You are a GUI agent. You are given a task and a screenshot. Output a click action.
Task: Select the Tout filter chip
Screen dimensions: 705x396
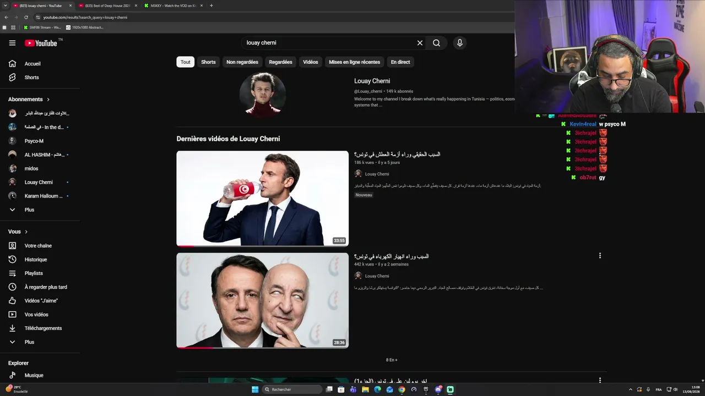coord(186,62)
